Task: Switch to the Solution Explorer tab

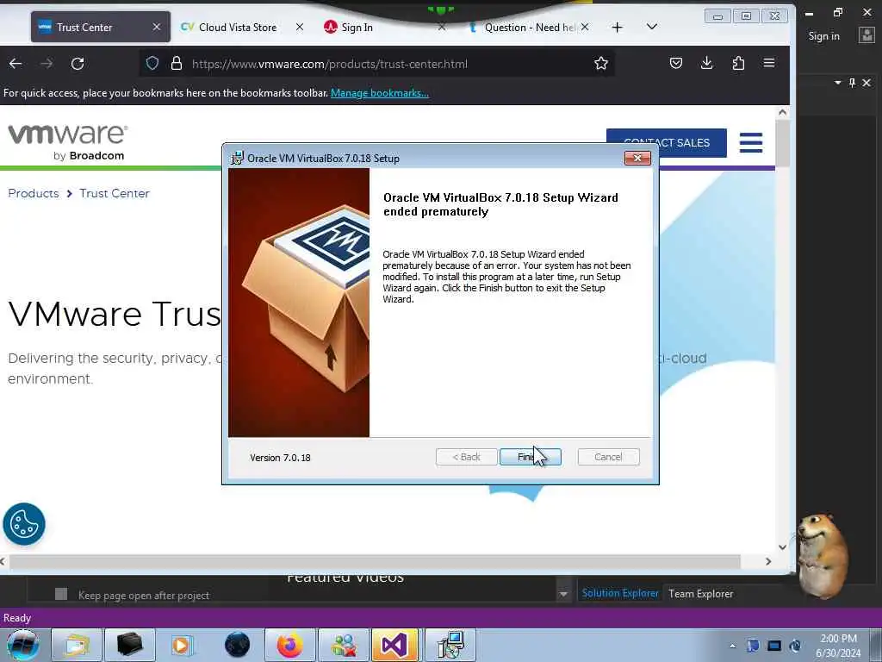Action: coord(620,593)
